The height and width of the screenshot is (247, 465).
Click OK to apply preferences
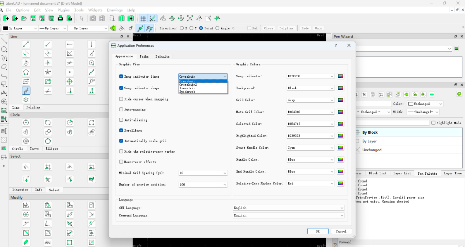click(318, 231)
